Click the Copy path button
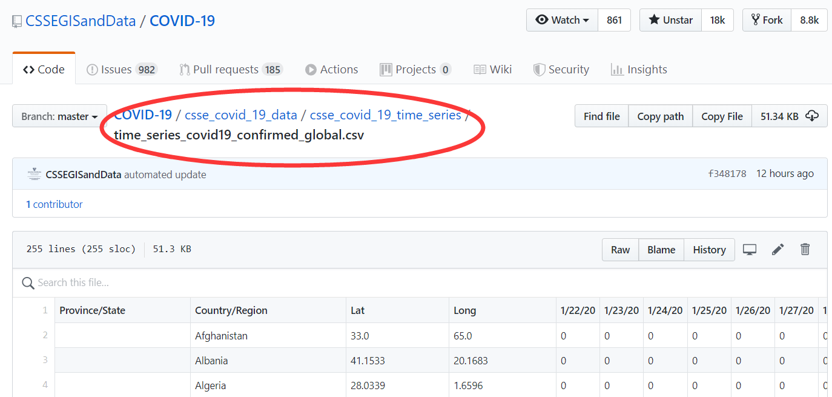 660,116
